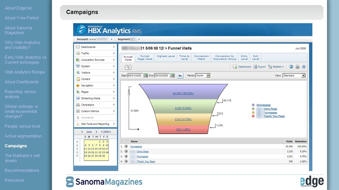Click the HBX Analytics logo

click(x=109, y=30)
